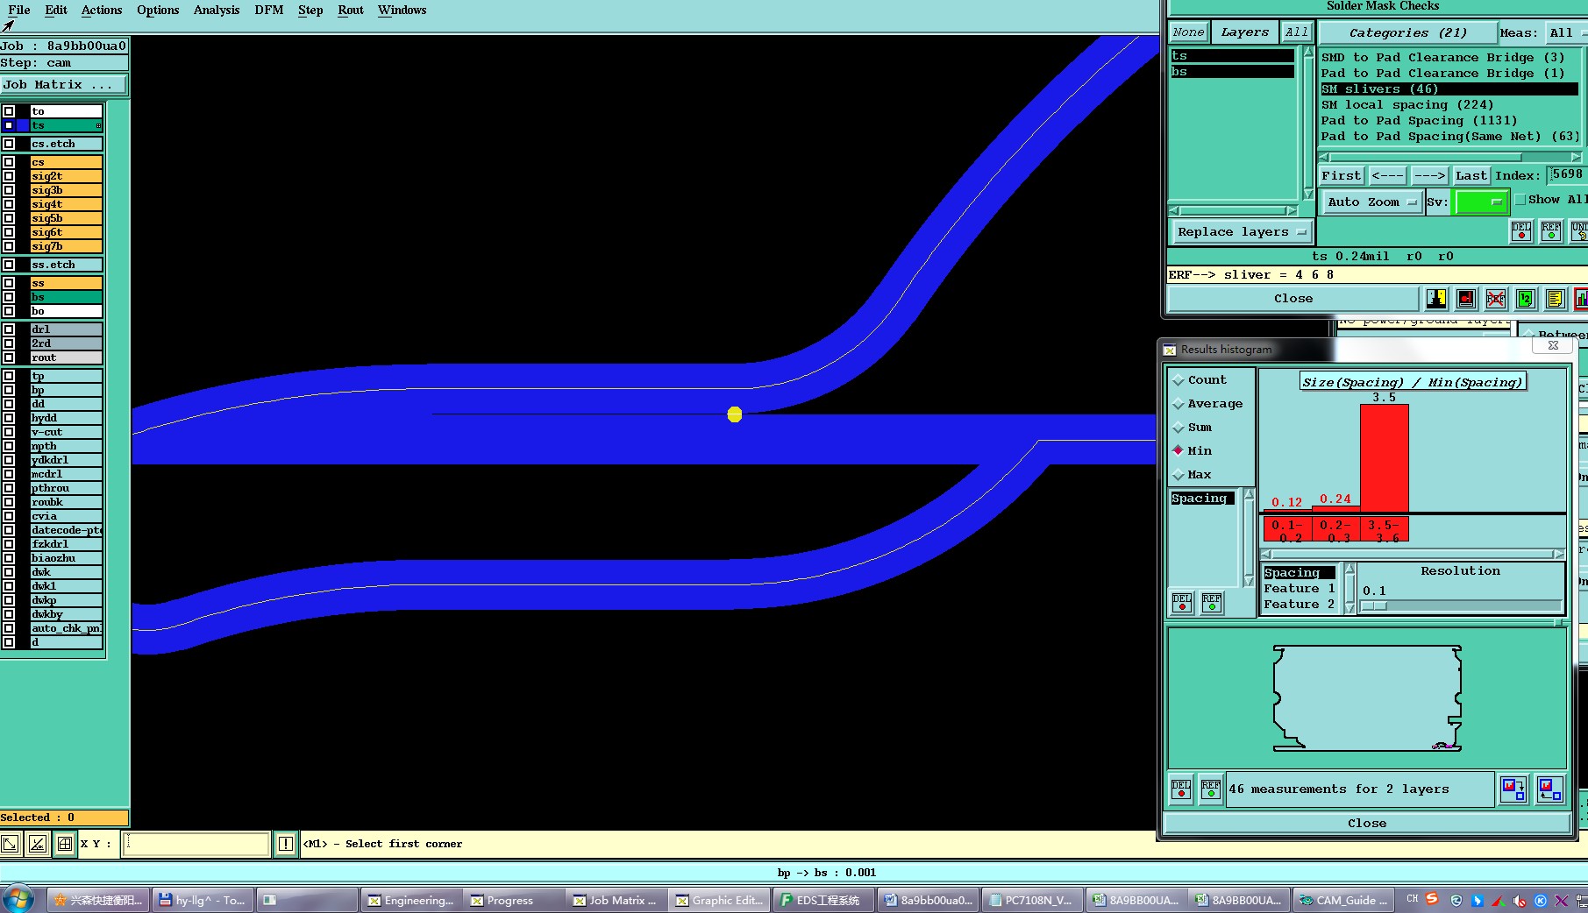Open Analysis menu
The width and height of the screenshot is (1588, 913).
click(x=217, y=10)
